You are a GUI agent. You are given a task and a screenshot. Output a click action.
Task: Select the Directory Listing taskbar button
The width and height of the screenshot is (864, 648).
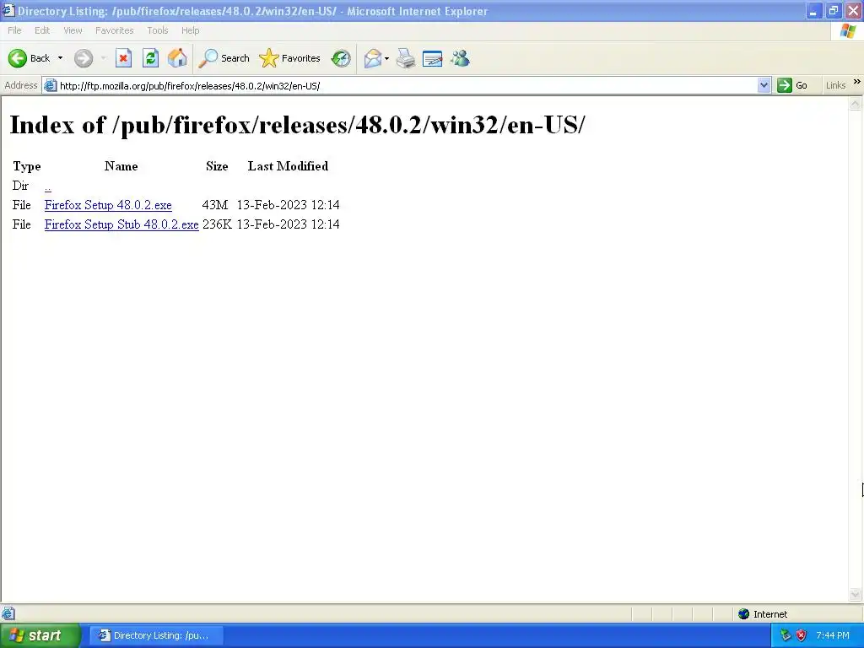(x=156, y=635)
